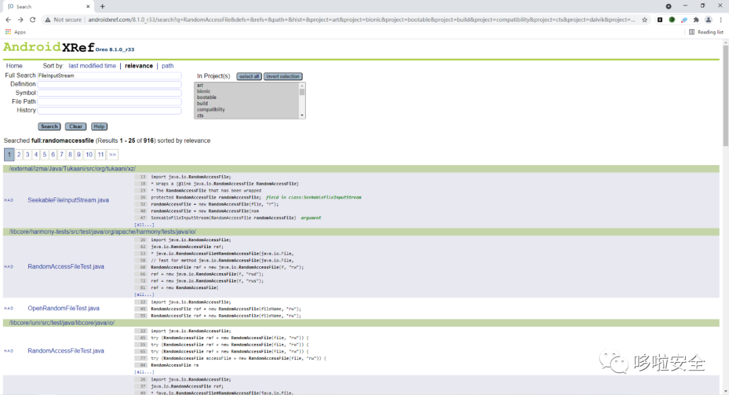This screenshot has height=395, width=729.
Task: Open the Reading list
Action: tap(706, 32)
